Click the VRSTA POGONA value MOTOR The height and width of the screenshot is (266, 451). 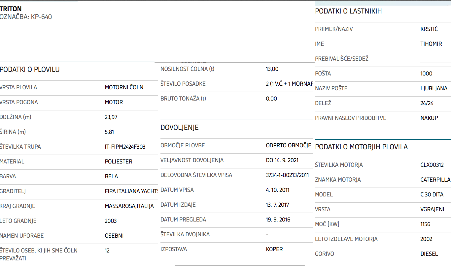114,102
